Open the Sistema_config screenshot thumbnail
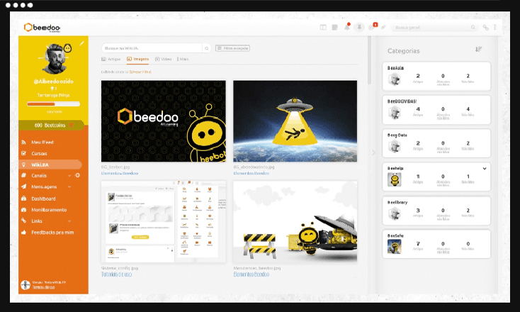Viewport: 520px width, 312px height. (164, 222)
